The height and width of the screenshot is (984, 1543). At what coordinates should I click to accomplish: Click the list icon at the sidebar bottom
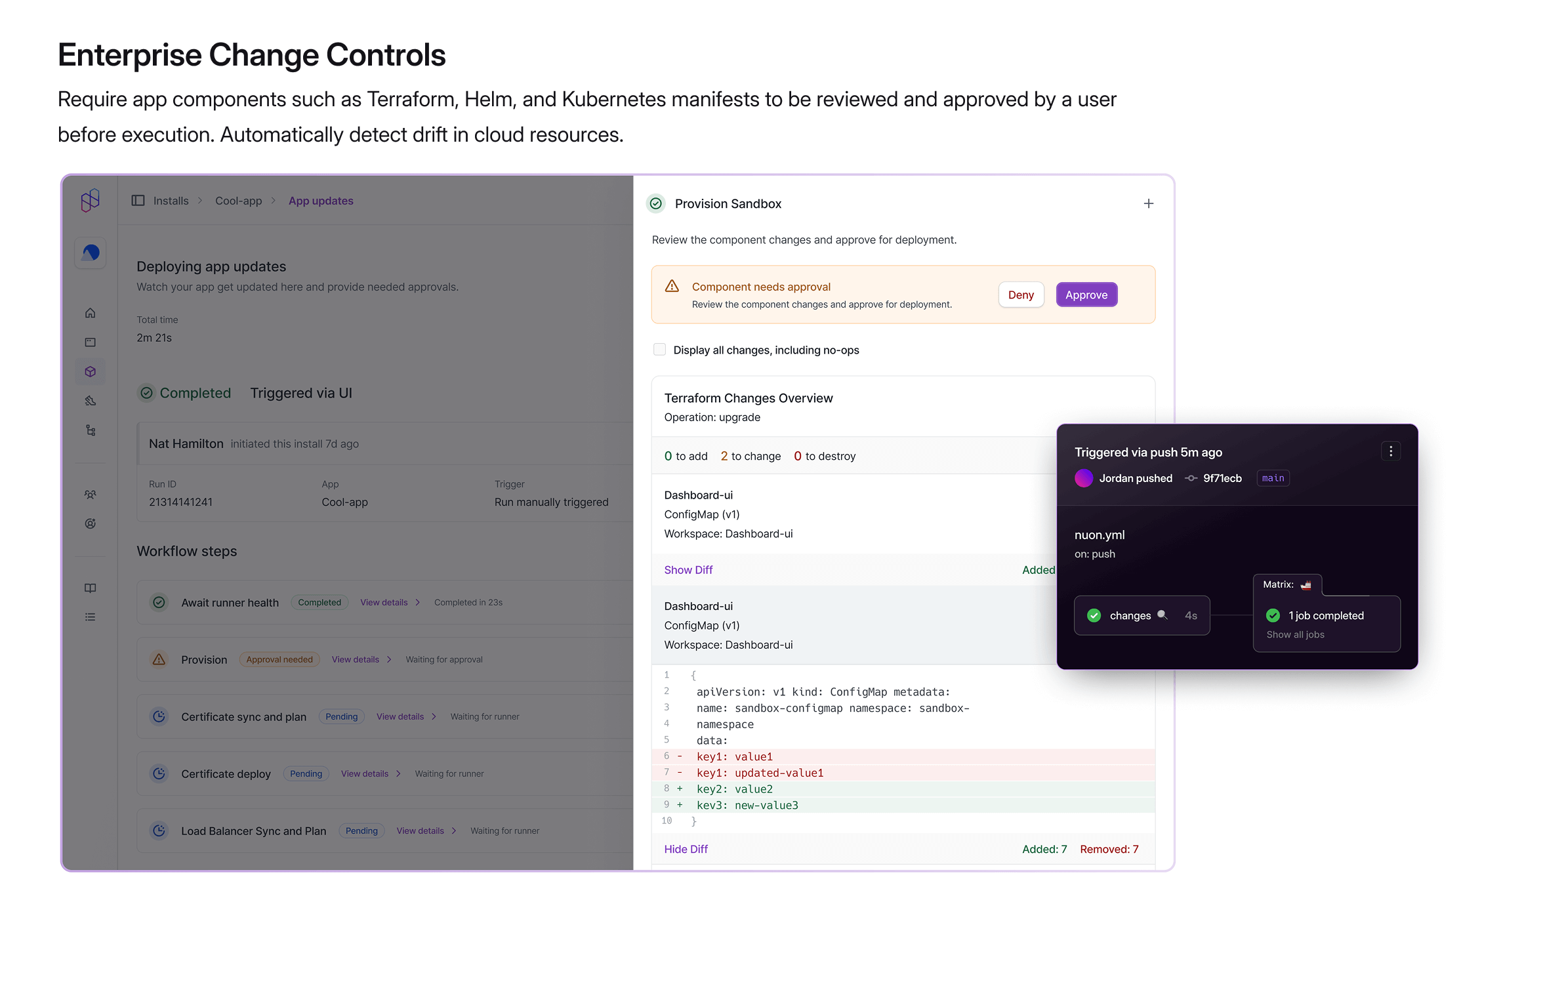coord(91,617)
